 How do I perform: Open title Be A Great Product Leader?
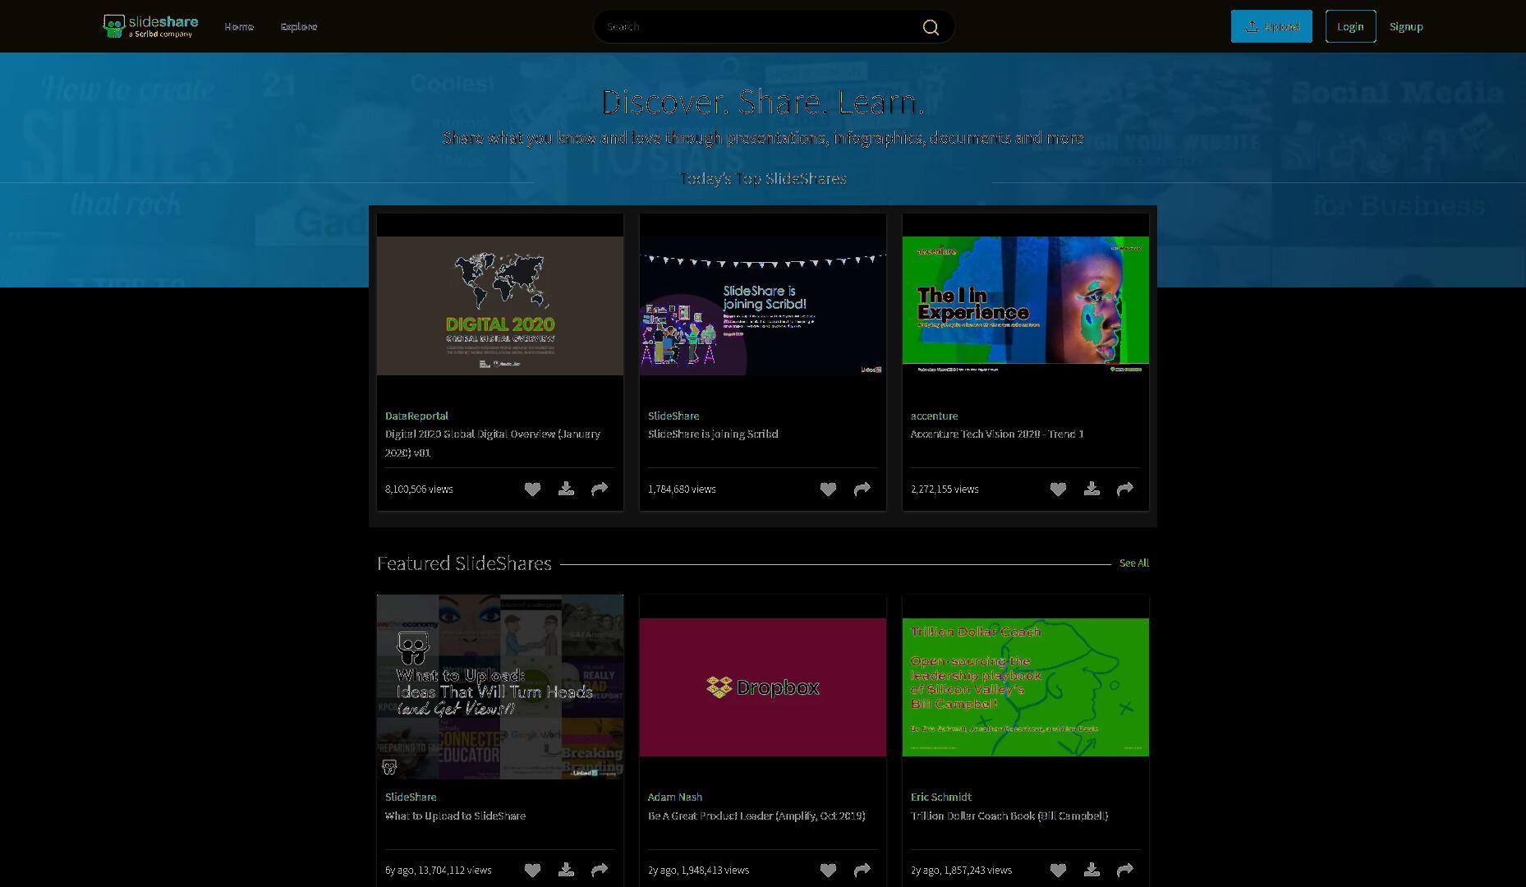point(756,816)
